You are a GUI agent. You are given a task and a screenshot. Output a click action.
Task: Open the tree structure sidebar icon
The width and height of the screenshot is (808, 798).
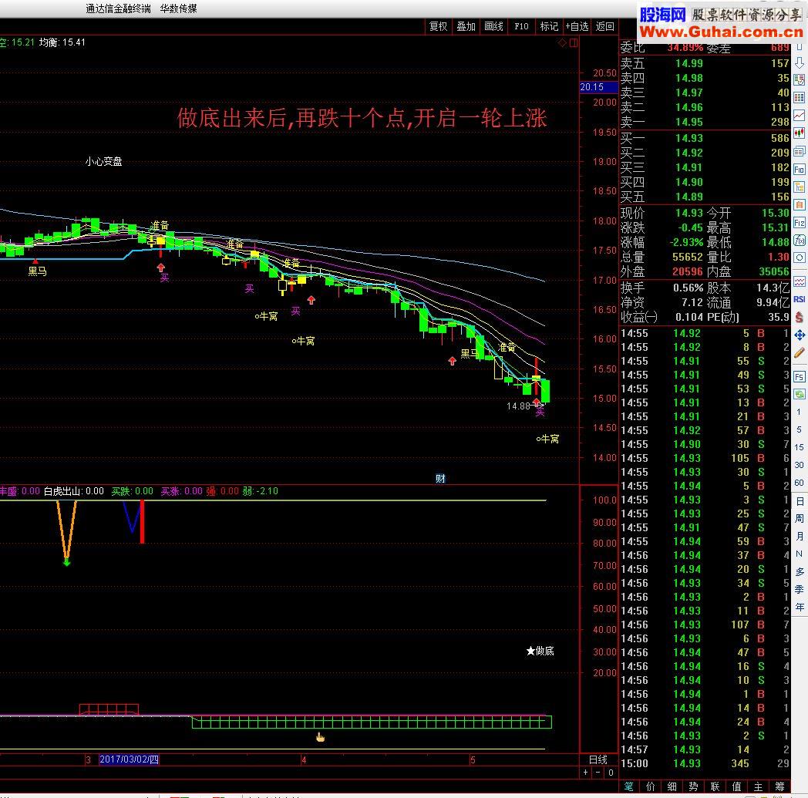tap(800, 187)
